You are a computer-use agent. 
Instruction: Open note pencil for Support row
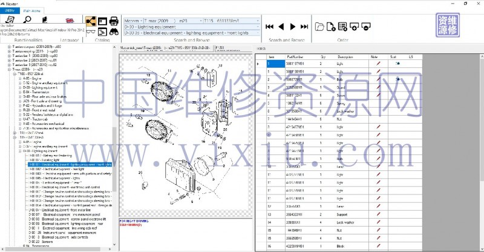(x=378, y=214)
